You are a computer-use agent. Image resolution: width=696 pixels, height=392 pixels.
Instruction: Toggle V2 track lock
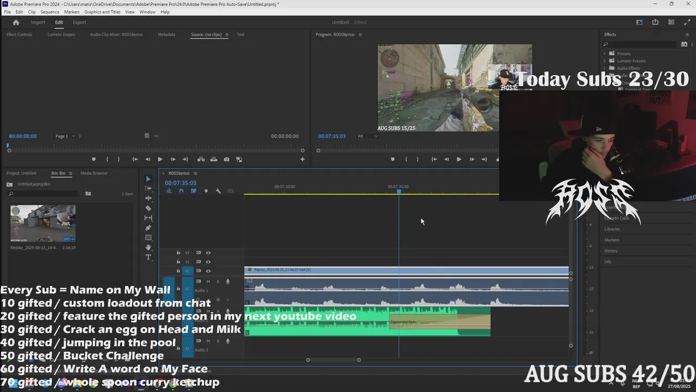178,262
